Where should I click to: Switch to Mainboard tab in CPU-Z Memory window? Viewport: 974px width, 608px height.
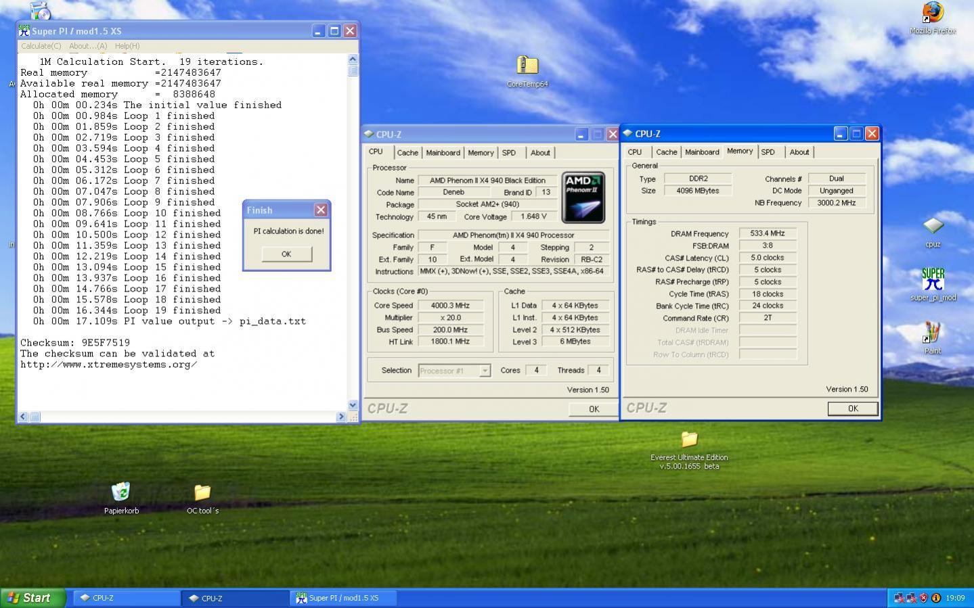(702, 152)
